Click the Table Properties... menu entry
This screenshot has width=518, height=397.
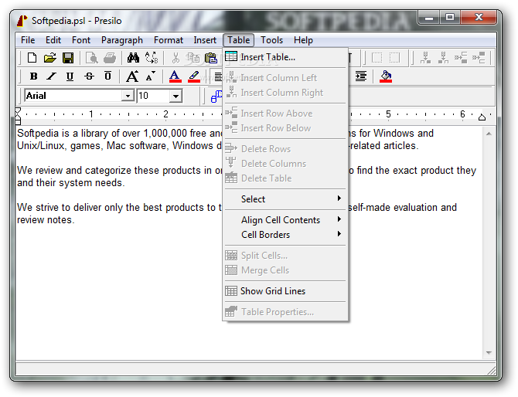point(285,312)
